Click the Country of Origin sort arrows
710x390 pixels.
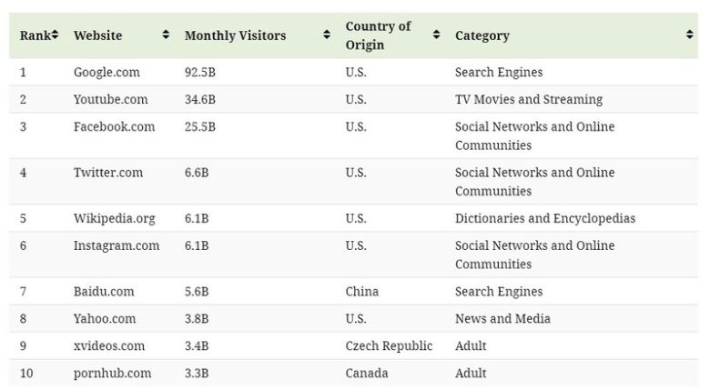(436, 35)
